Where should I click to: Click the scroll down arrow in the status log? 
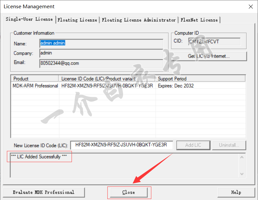(242, 174)
